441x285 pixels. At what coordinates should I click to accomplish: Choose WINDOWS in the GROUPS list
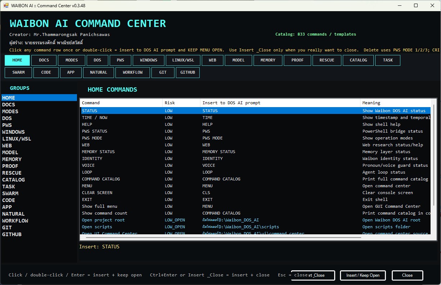pyautogui.click(x=39, y=132)
